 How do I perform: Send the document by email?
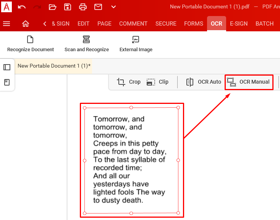98,7
